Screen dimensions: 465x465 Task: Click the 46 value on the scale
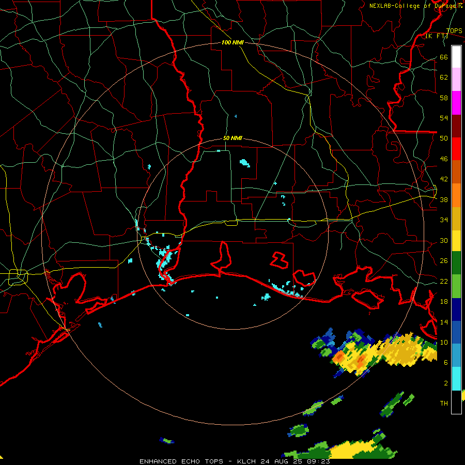444,159
